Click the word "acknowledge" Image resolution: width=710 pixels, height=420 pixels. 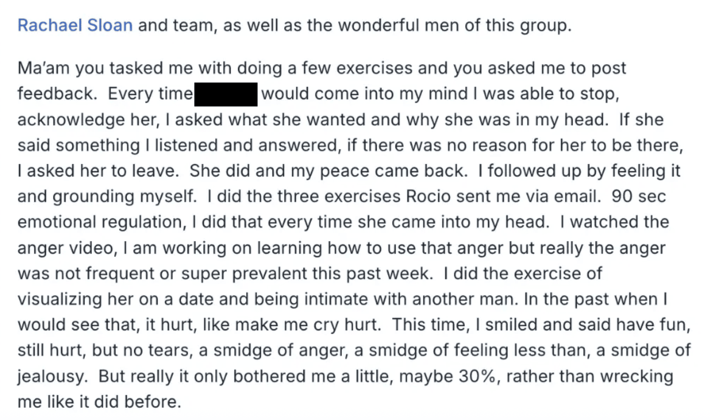71,120
